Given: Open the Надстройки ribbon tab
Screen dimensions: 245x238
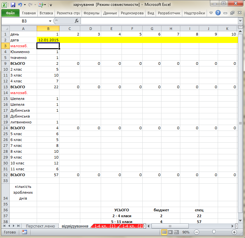Looking at the screenshot, I should point(195,13).
